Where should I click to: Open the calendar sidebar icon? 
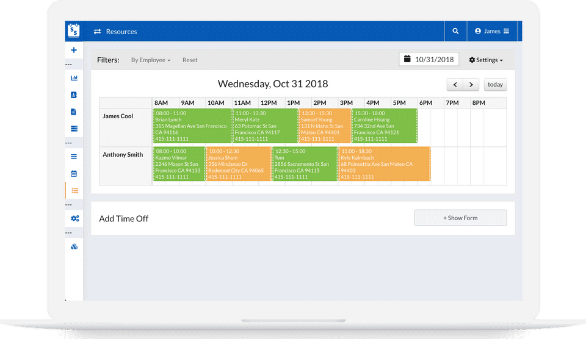coord(74,174)
